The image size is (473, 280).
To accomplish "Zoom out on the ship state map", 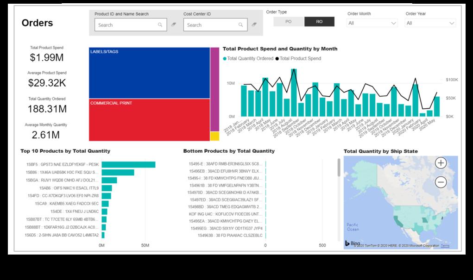I will [x=441, y=182].
